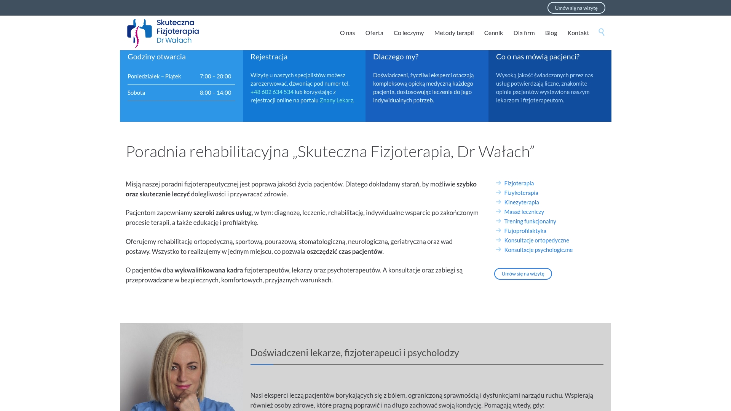Click the arrow icon beside Fizjoprofilaktyka
The width and height of the screenshot is (731, 411).
[x=498, y=231]
